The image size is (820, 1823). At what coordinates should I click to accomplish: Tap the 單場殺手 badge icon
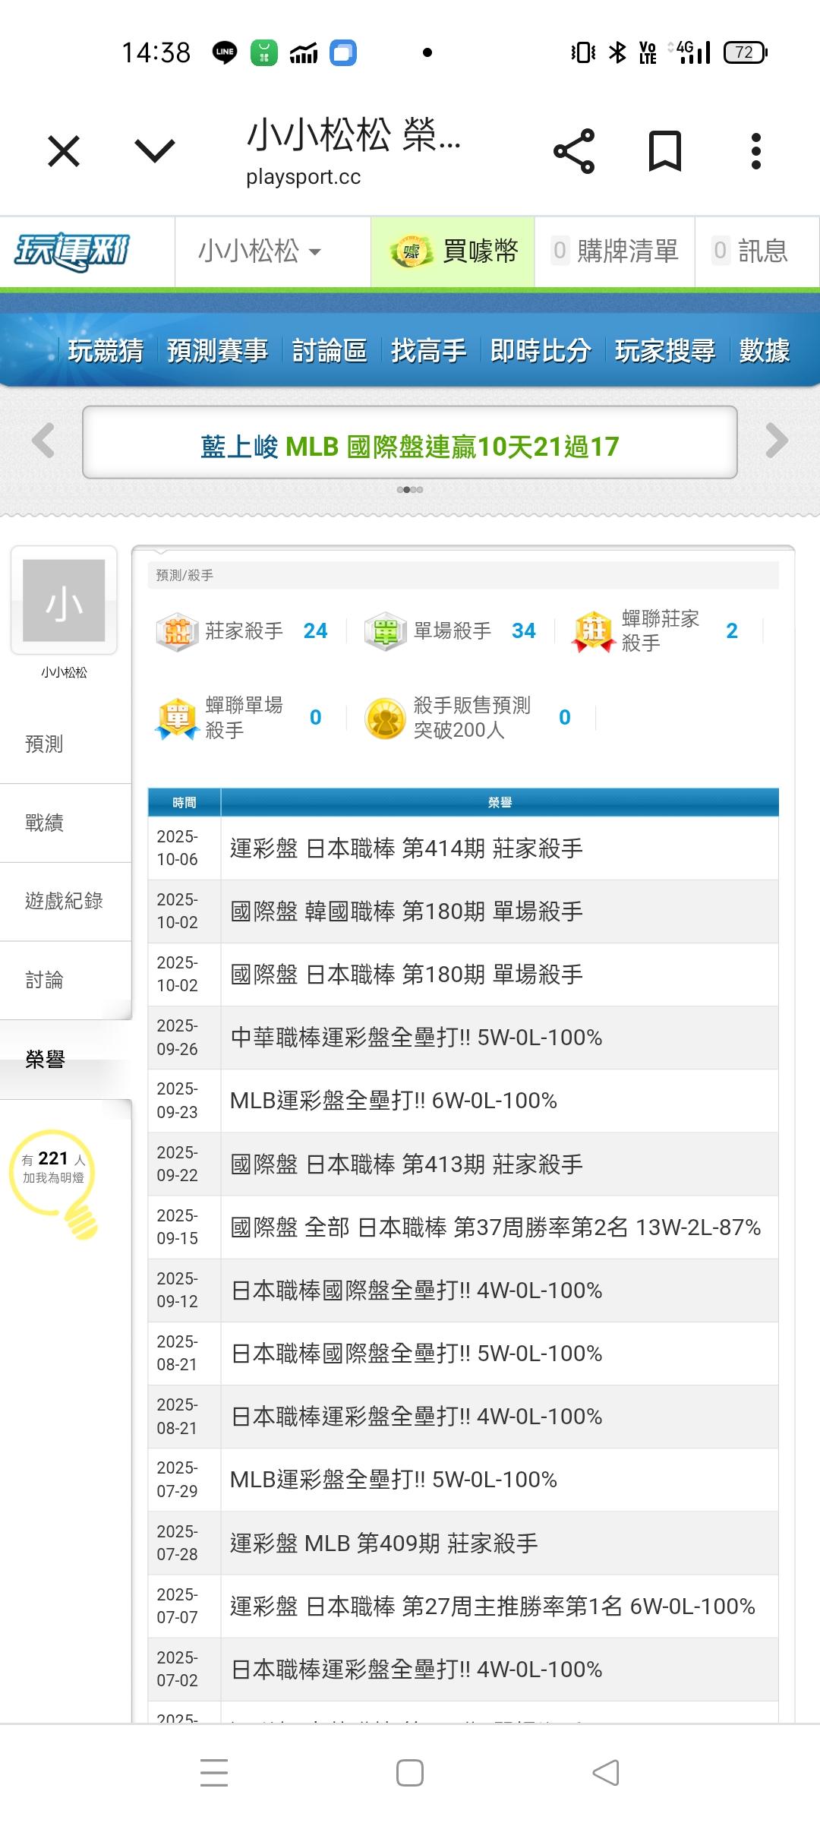pyautogui.click(x=386, y=631)
